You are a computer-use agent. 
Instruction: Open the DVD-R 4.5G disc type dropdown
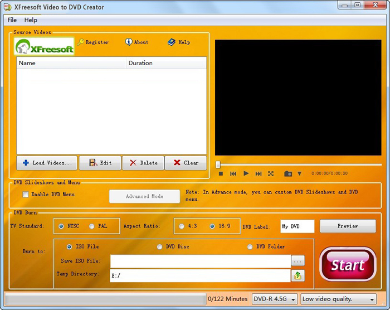(275, 299)
